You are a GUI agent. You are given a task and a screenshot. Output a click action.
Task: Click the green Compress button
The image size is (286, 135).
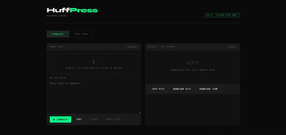pos(60,120)
